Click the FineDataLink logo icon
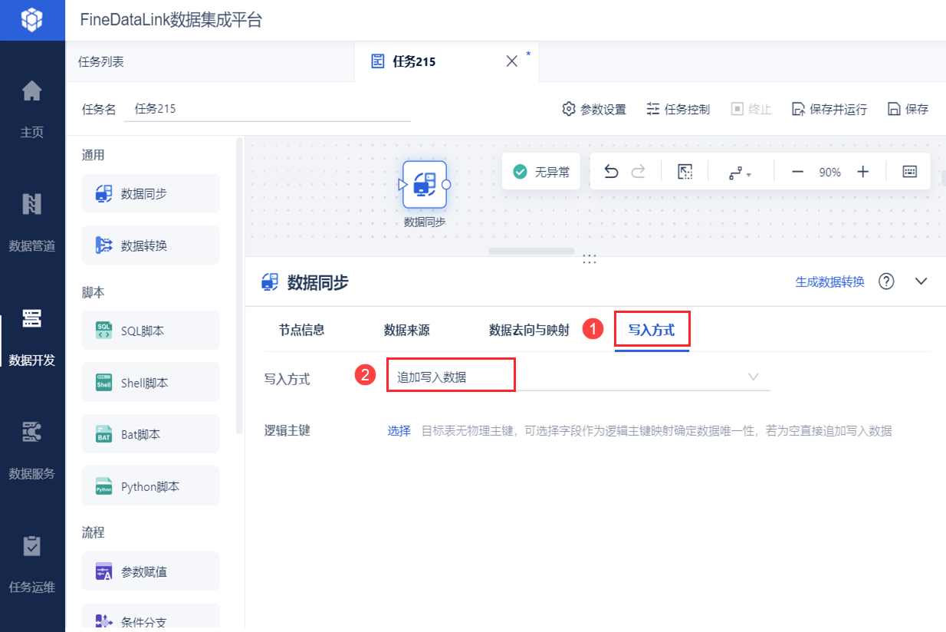Screen dimensions: 946x632 pyautogui.click(x=32, y=20)
